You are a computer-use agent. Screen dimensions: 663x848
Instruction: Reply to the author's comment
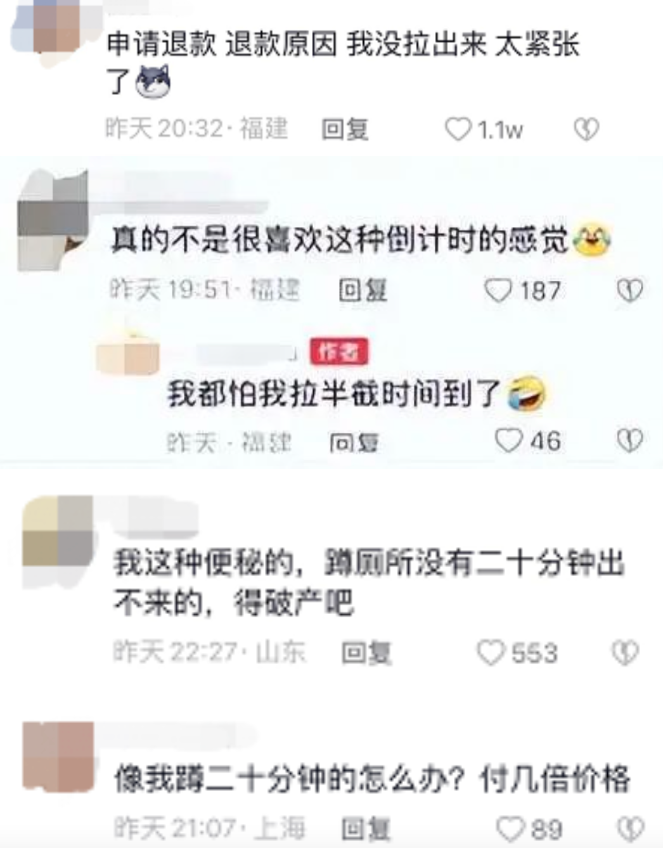pos(354,442)
